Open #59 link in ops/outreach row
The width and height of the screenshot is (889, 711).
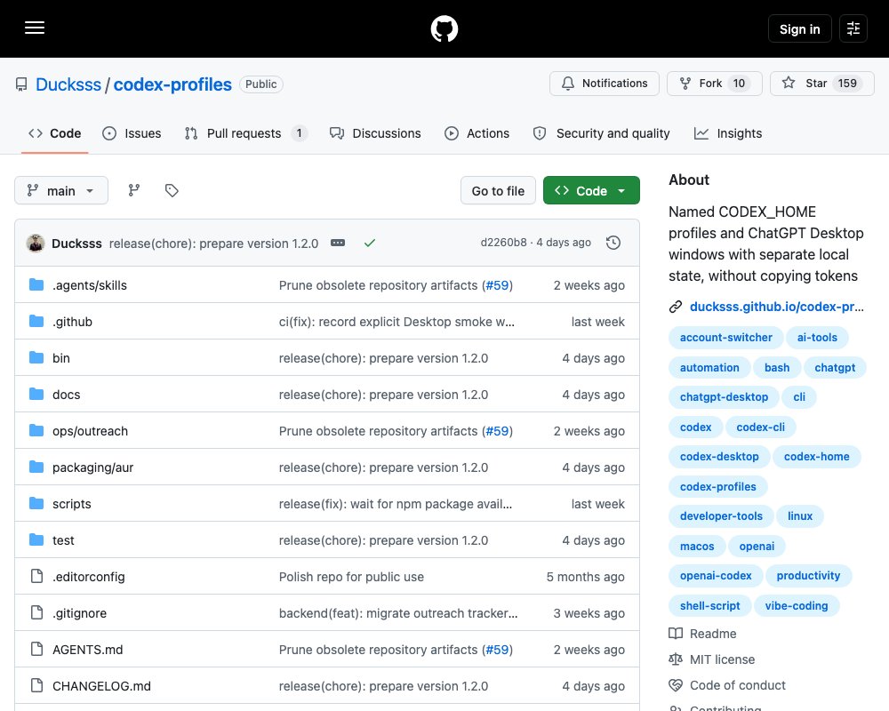497,431
